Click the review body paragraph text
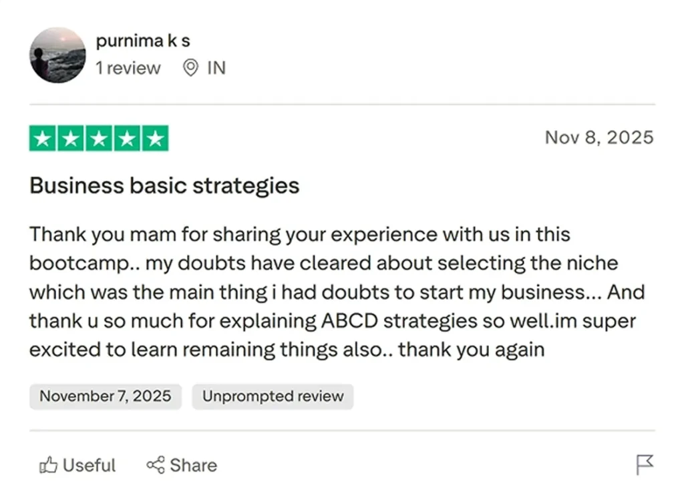The height and width of the screenshot is (495, 684). pos(334,292)
